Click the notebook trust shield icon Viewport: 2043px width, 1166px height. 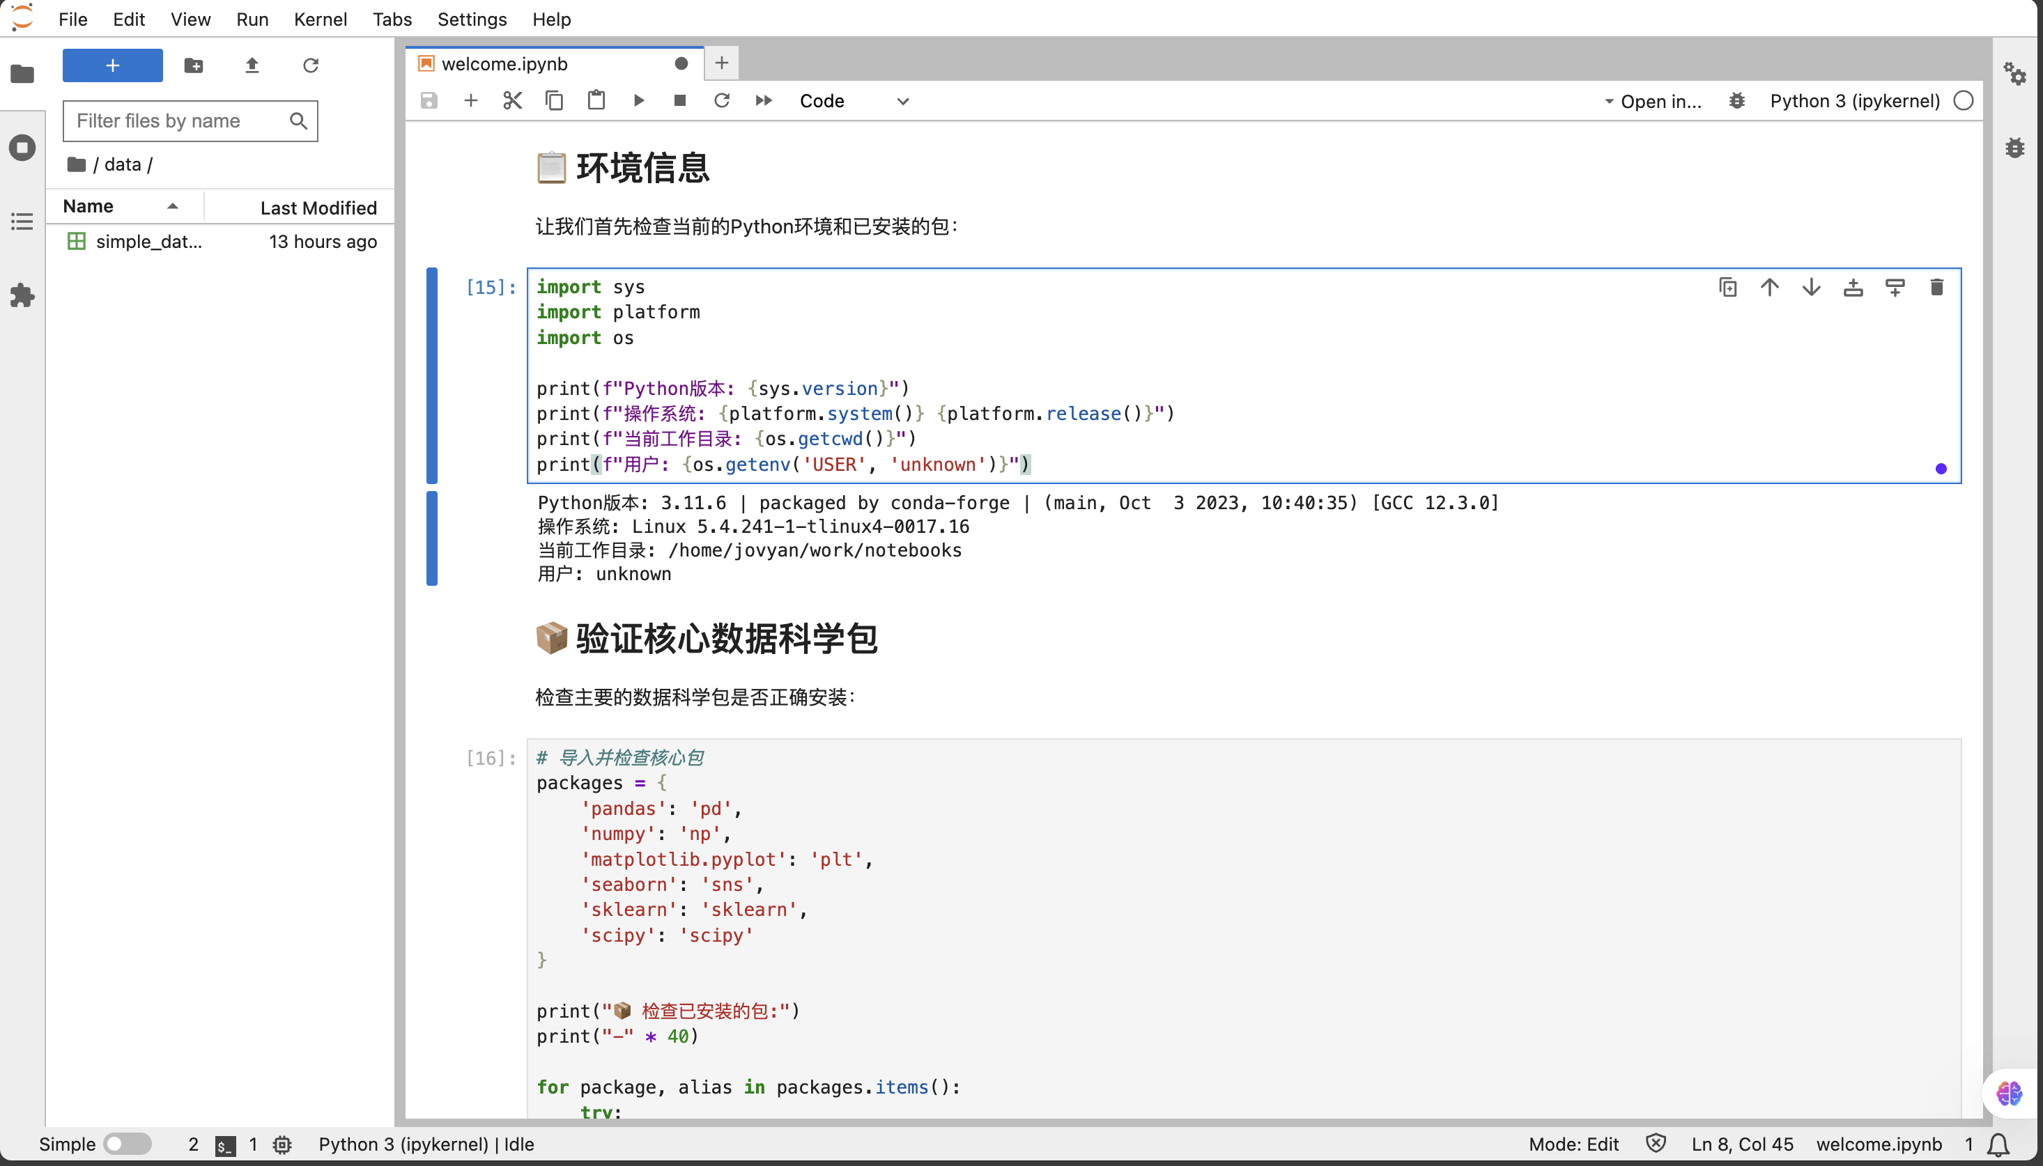coord(1656,1144)
